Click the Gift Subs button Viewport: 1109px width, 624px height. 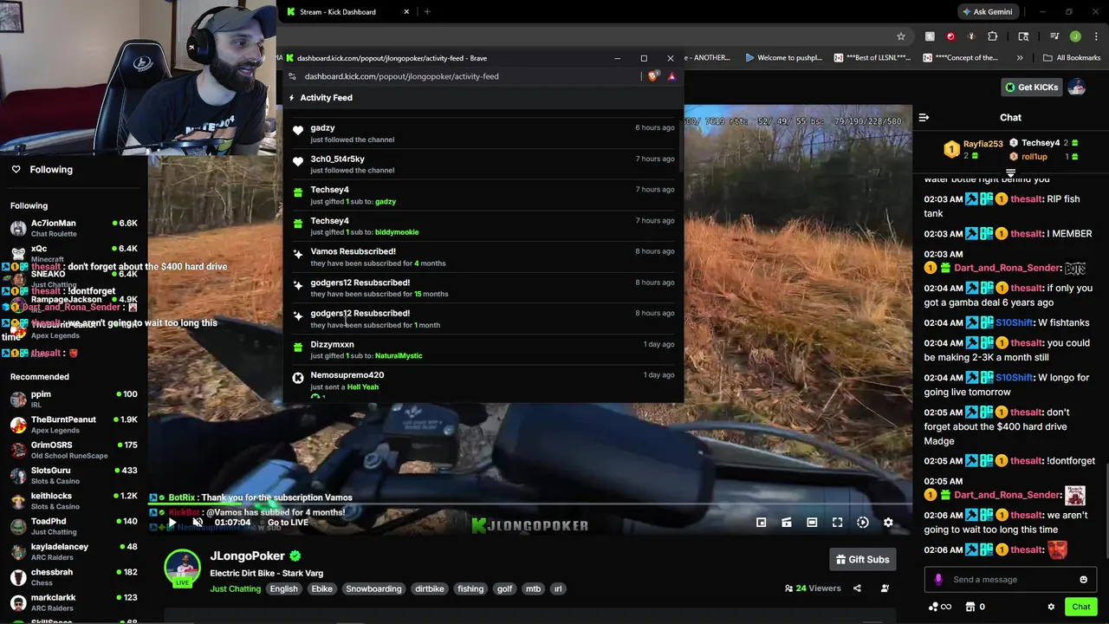pyautogui.click(x=863, y=560)
